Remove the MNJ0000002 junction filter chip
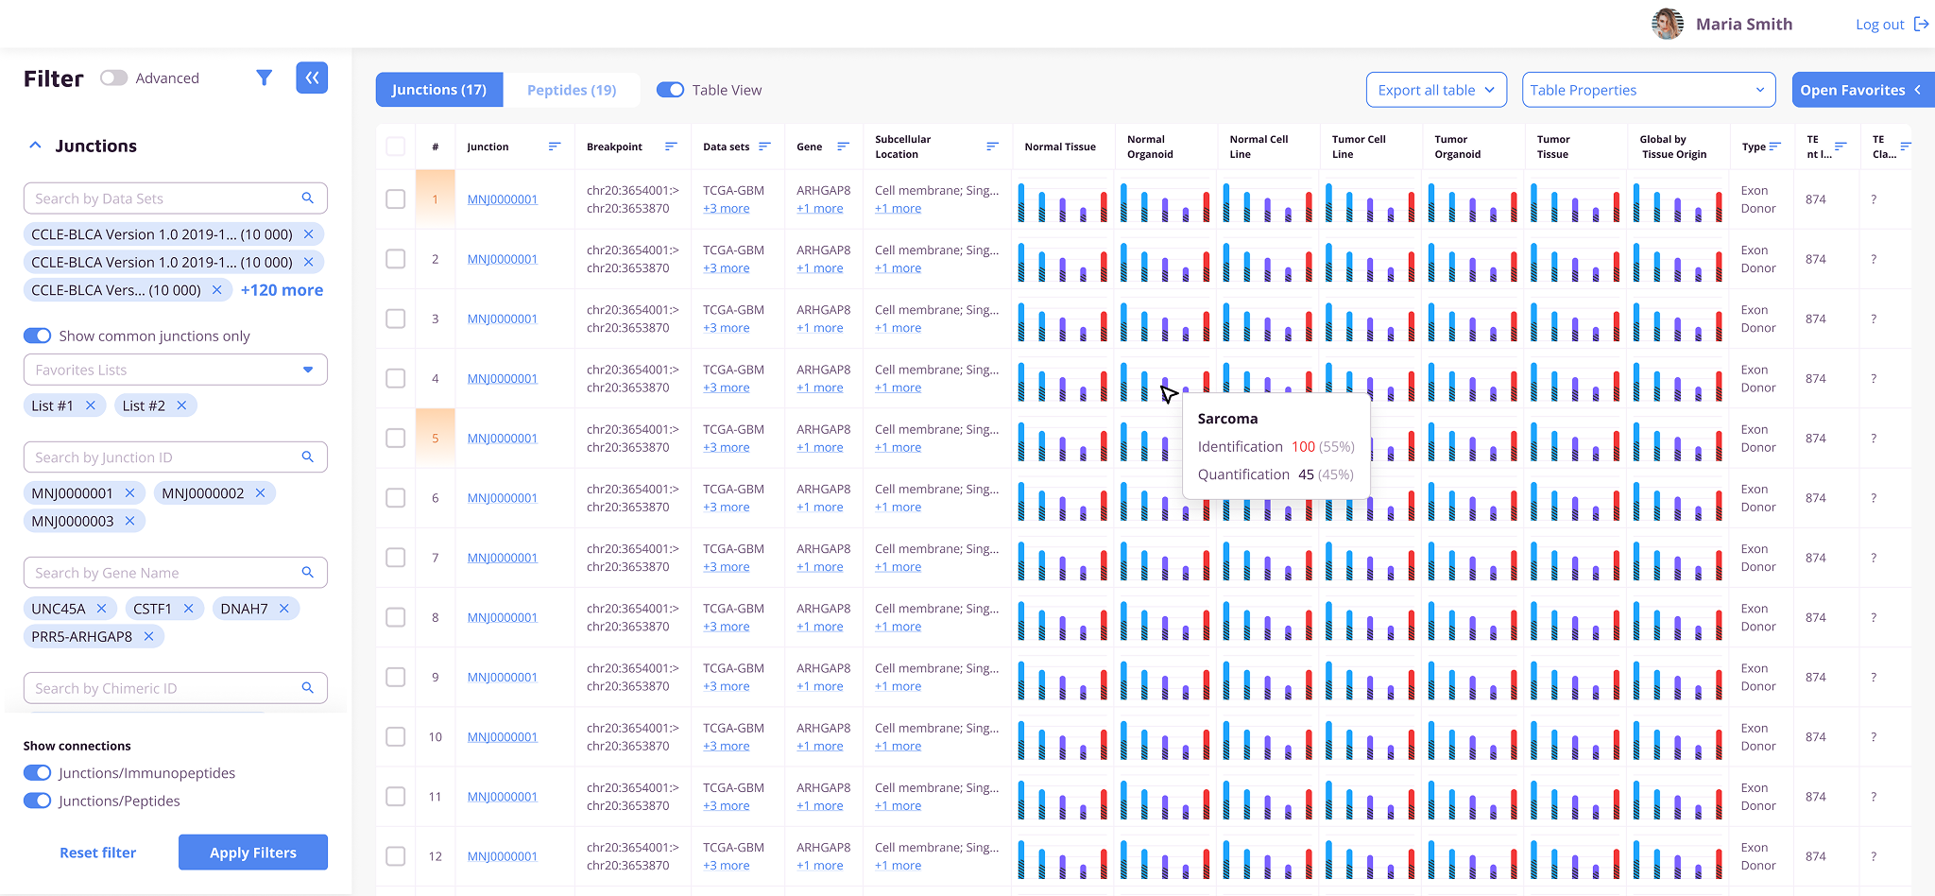 [x=260, y=493]
